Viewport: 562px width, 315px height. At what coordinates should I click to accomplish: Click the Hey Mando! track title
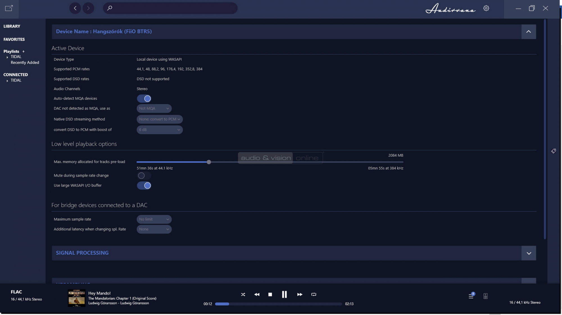tap(99, 293)
